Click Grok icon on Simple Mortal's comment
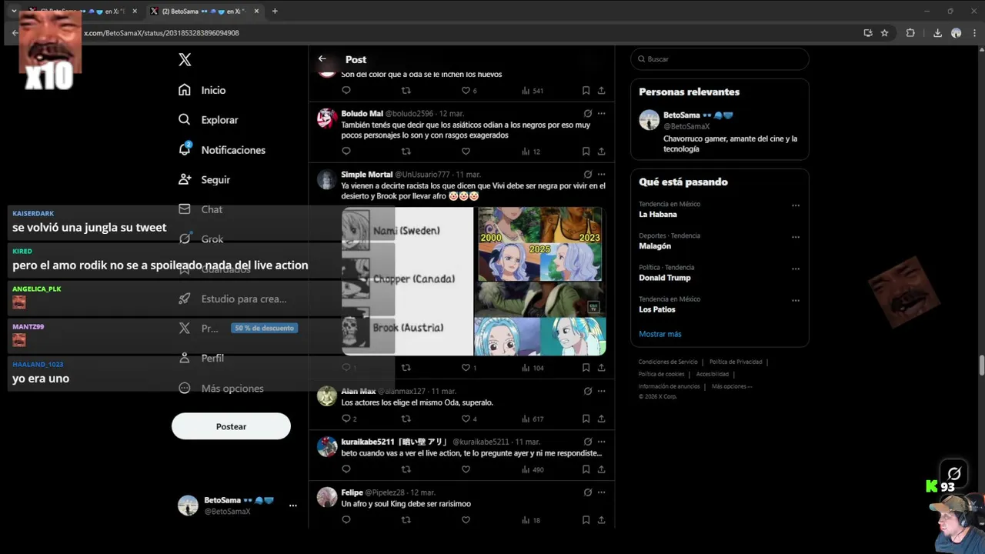This screenshot has height=554, width=985. [x=588, y=175]
